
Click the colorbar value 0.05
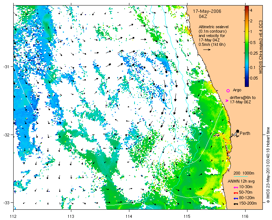(254, 78)
